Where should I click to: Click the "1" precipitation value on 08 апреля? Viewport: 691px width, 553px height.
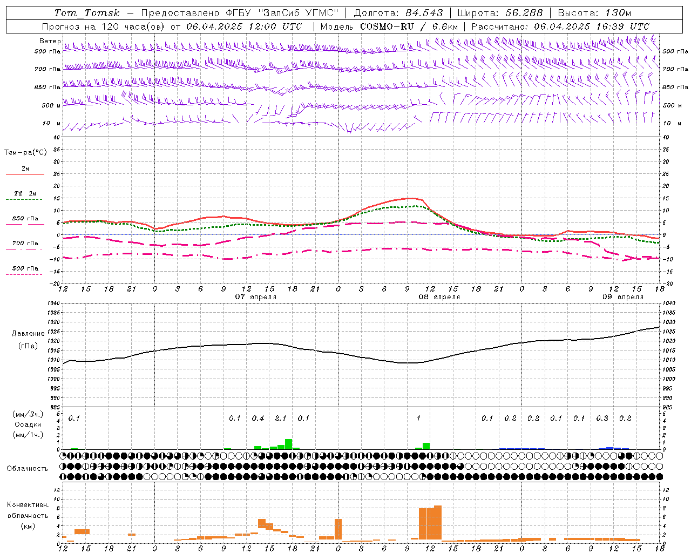[418, 418]
